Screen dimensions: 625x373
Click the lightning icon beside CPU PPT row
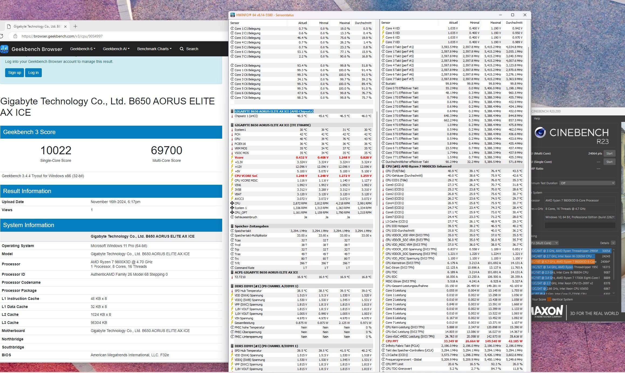tap(383, 341)
